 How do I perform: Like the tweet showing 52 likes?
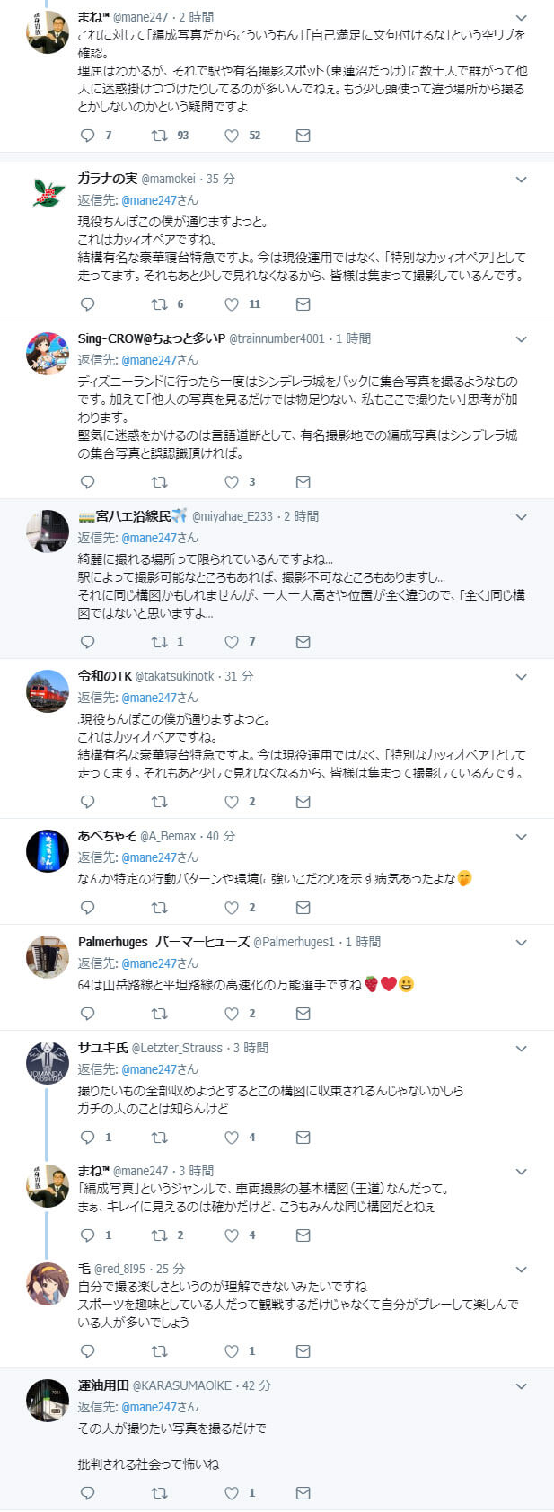pos(232,136)
